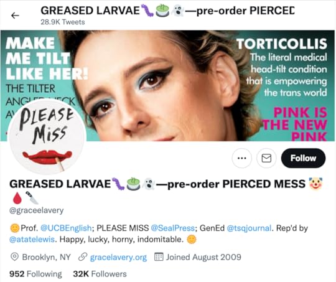Open the @atatelewis mention link

point(32,239)
